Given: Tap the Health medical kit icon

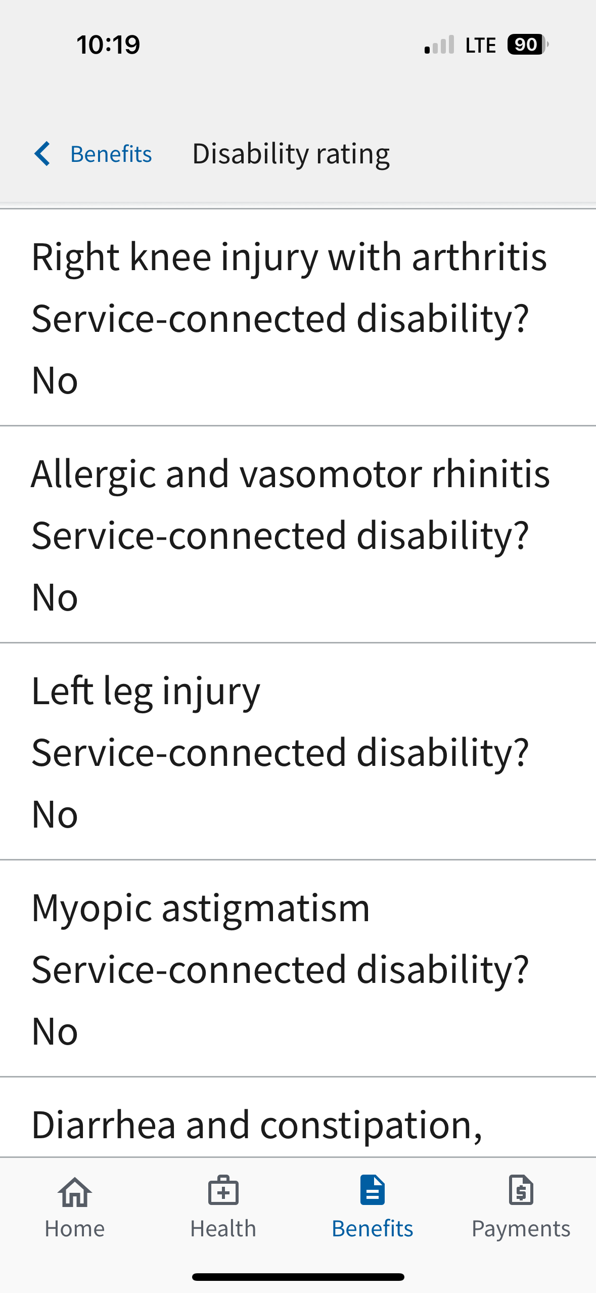Looking at the screenshot, I should click(x=223, y=1191).
